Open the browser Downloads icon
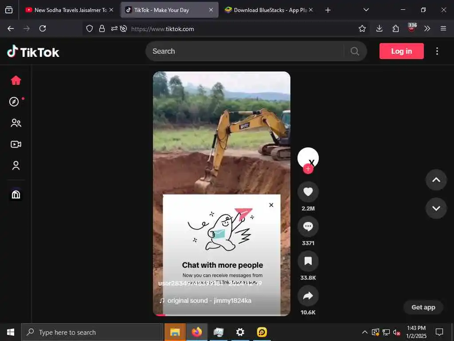Screen dimensions: 454x341 379,28
